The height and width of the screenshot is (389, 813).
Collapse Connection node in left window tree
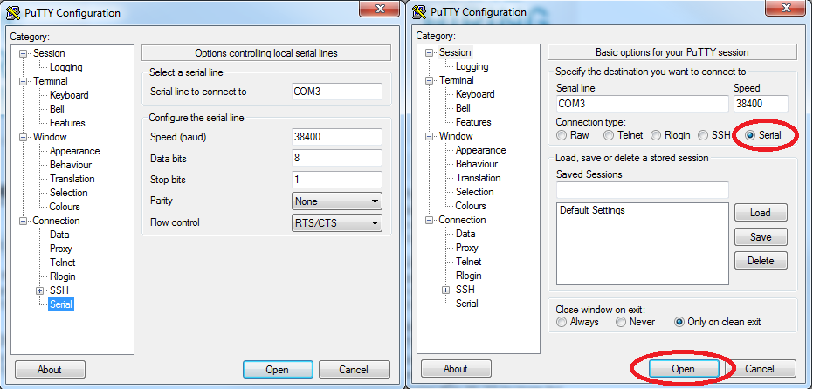tap(23, 222)
